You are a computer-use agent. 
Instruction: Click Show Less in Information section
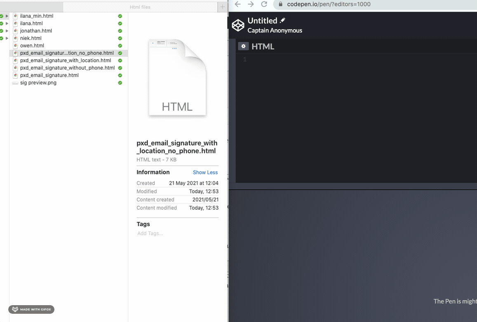point(205,172)
